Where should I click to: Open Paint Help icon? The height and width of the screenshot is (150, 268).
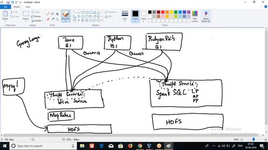coord(266,7)
